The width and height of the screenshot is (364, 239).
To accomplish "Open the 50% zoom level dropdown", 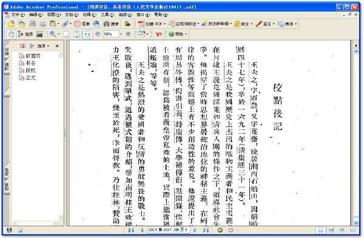I will pyautogui.click(x=121, y=34).
